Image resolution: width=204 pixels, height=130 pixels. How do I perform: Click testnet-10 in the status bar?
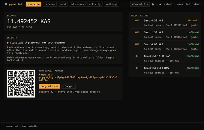pyautogui.click(x=29, y=126)
